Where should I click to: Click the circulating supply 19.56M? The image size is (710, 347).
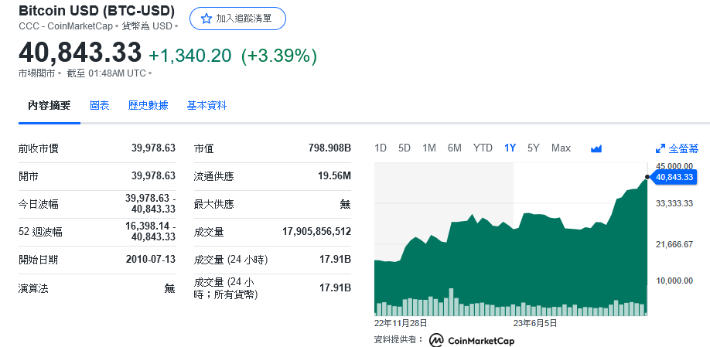point(335,176)
